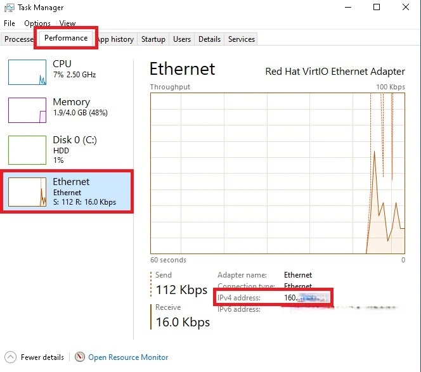Screen dimensions: 421x372
Task: Click the Resource Monitor icon
Action: [80, 357]
